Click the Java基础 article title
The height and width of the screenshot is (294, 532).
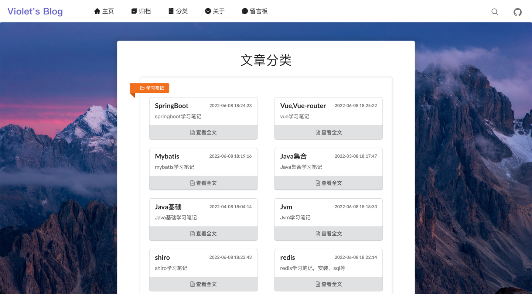coord(168,207)
